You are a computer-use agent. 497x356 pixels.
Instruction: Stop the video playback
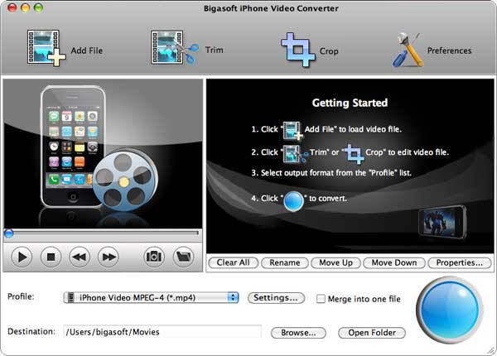[51, 257]
